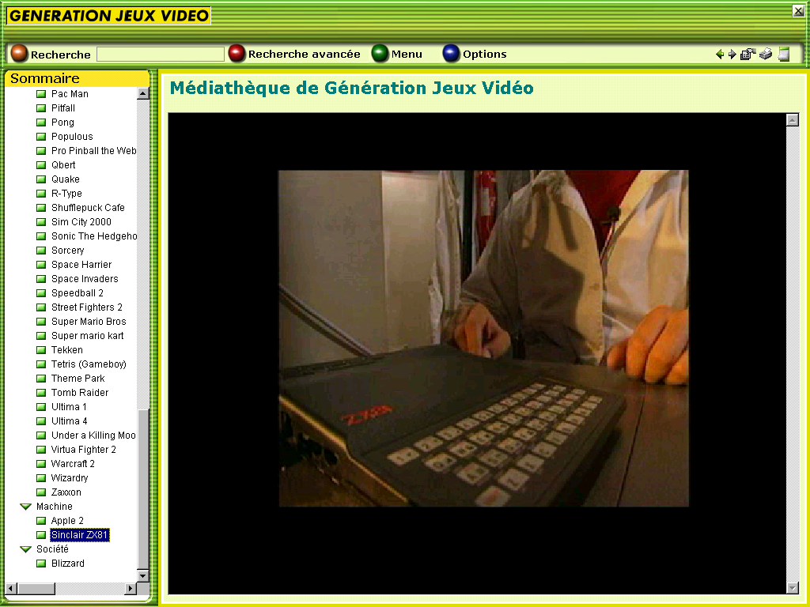Click the ZX81 video thumbnail
The image size is (810, 607).
(x=483, y=338)
